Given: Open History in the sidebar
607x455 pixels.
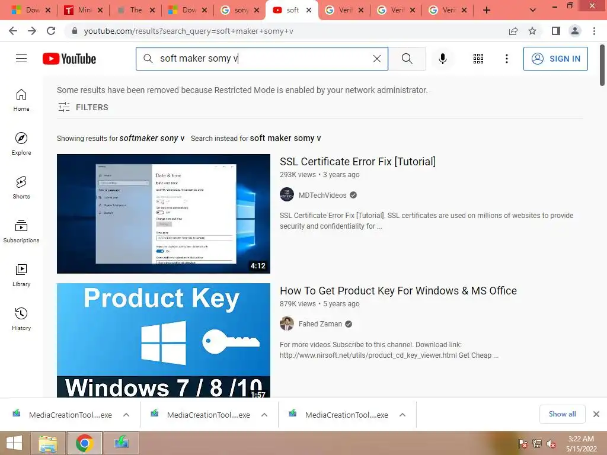Looking at the screenshot, I should coord(21,319).
